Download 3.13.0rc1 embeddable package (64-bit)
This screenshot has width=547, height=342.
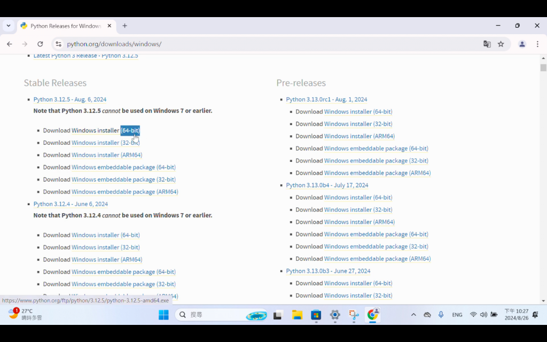[376, 149]
